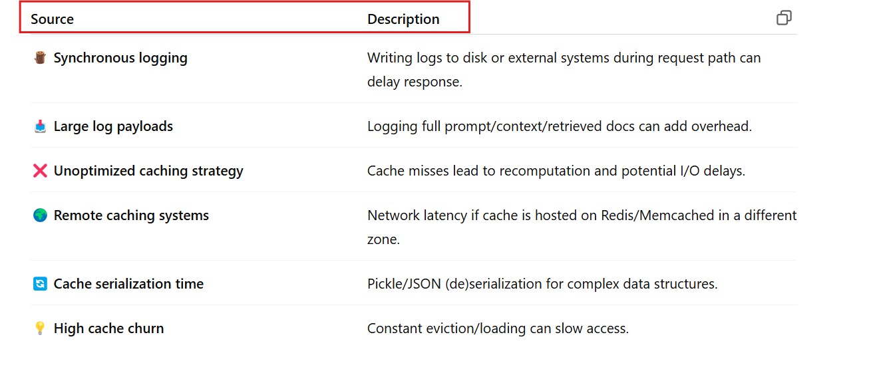The image size is (877, 385).
Task: Click the High cache churn label
Action: pos(108,328)
